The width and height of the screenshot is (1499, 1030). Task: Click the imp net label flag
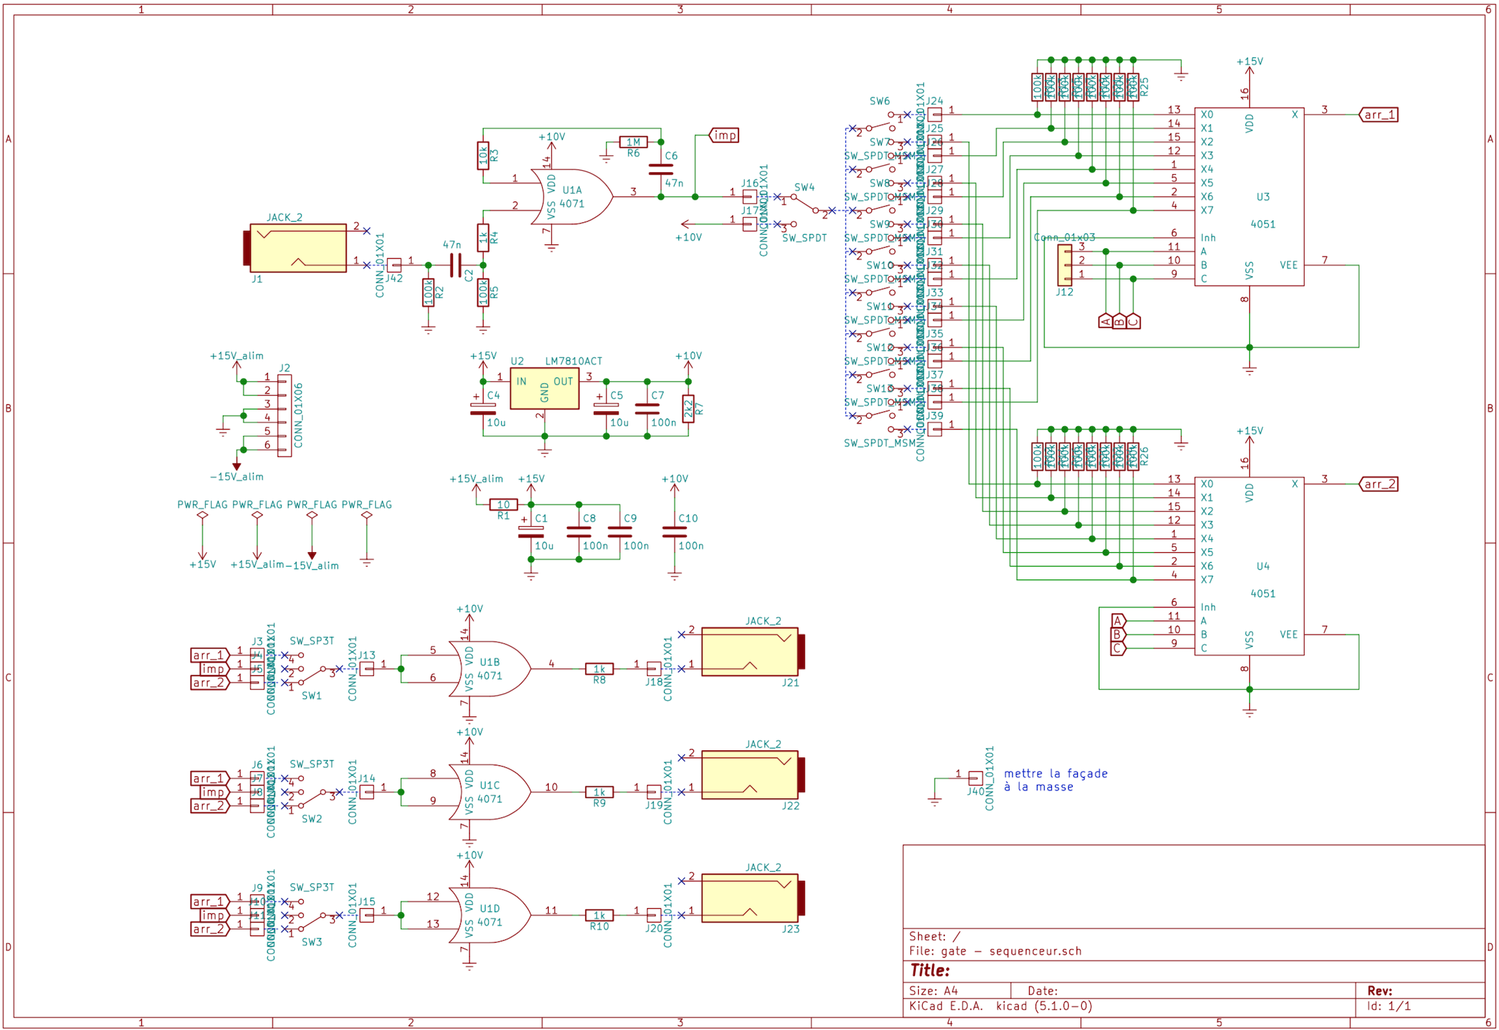click(x=724, y=136)
